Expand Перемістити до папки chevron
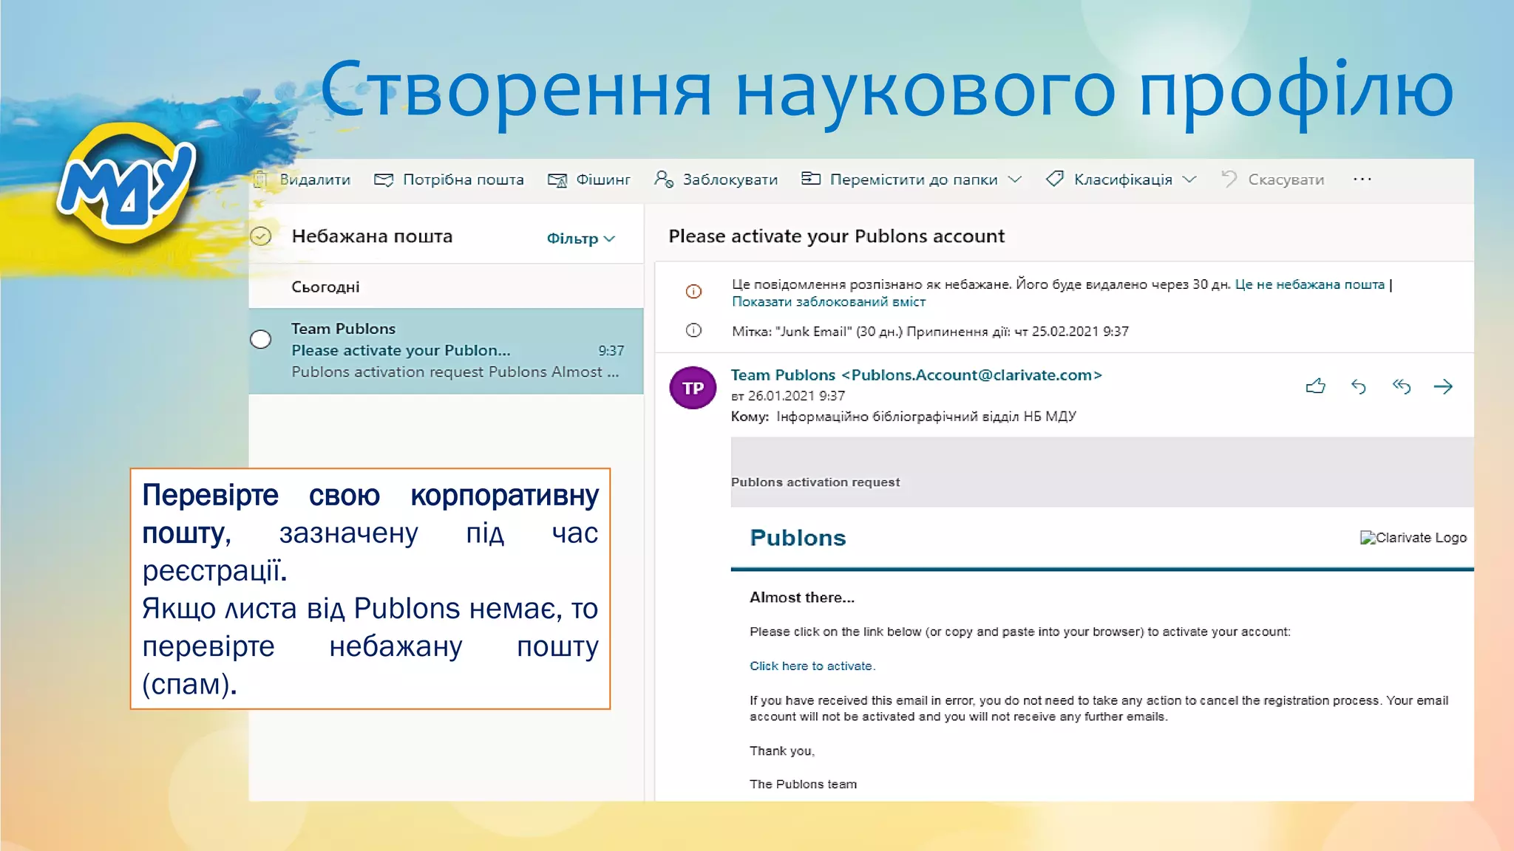1514x851 pixels. coord(1015,180)
